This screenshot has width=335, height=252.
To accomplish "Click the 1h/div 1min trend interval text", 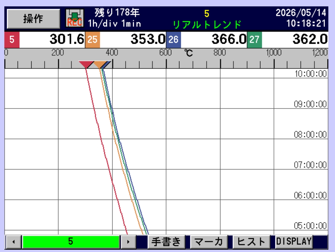I will point(115,23).
